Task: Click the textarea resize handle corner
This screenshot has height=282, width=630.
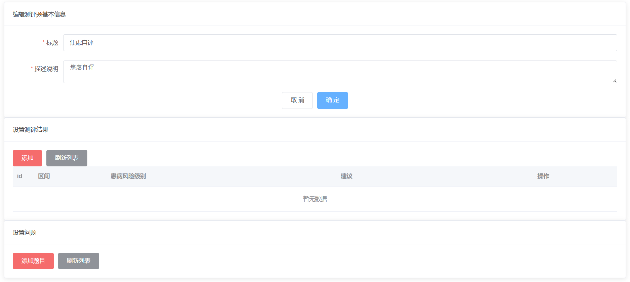Action: (615, 81)
